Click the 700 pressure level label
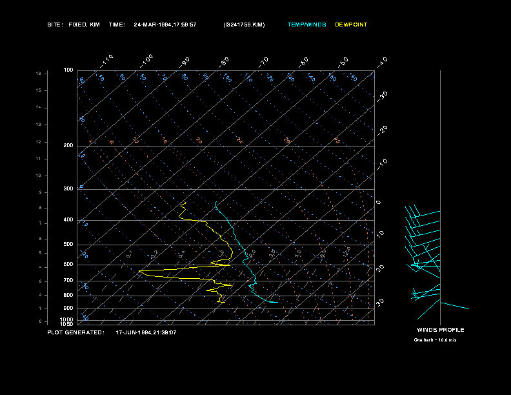The width and height of the screenshot is (511, 395). pyautogui.click(x=68, y=281)
